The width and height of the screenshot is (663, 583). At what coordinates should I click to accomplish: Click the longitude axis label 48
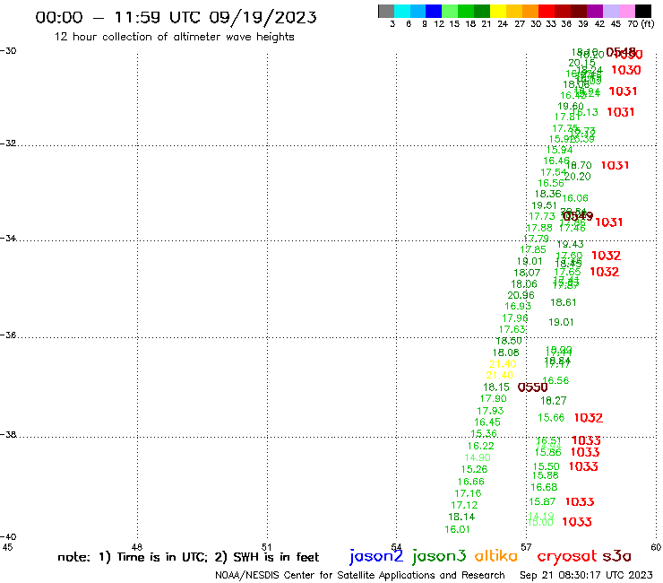pos(137,547)
